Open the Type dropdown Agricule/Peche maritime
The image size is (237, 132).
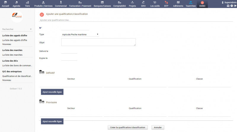[80, 34]
